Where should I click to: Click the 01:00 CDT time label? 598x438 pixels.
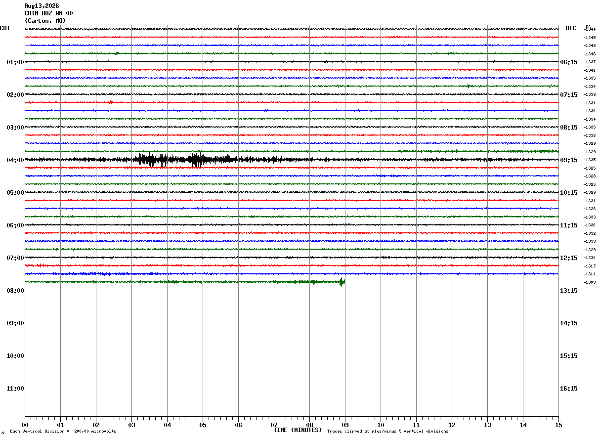pyautogui.click(x=15, y=62)
